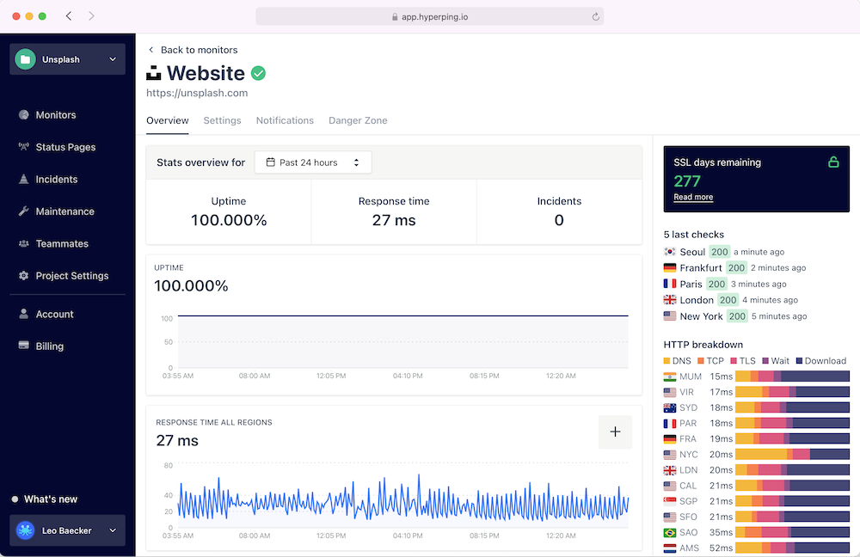Click the DNS legend color swatch
Image resolution: width=860 pixels, height=557 pixels.
[668, 361]
